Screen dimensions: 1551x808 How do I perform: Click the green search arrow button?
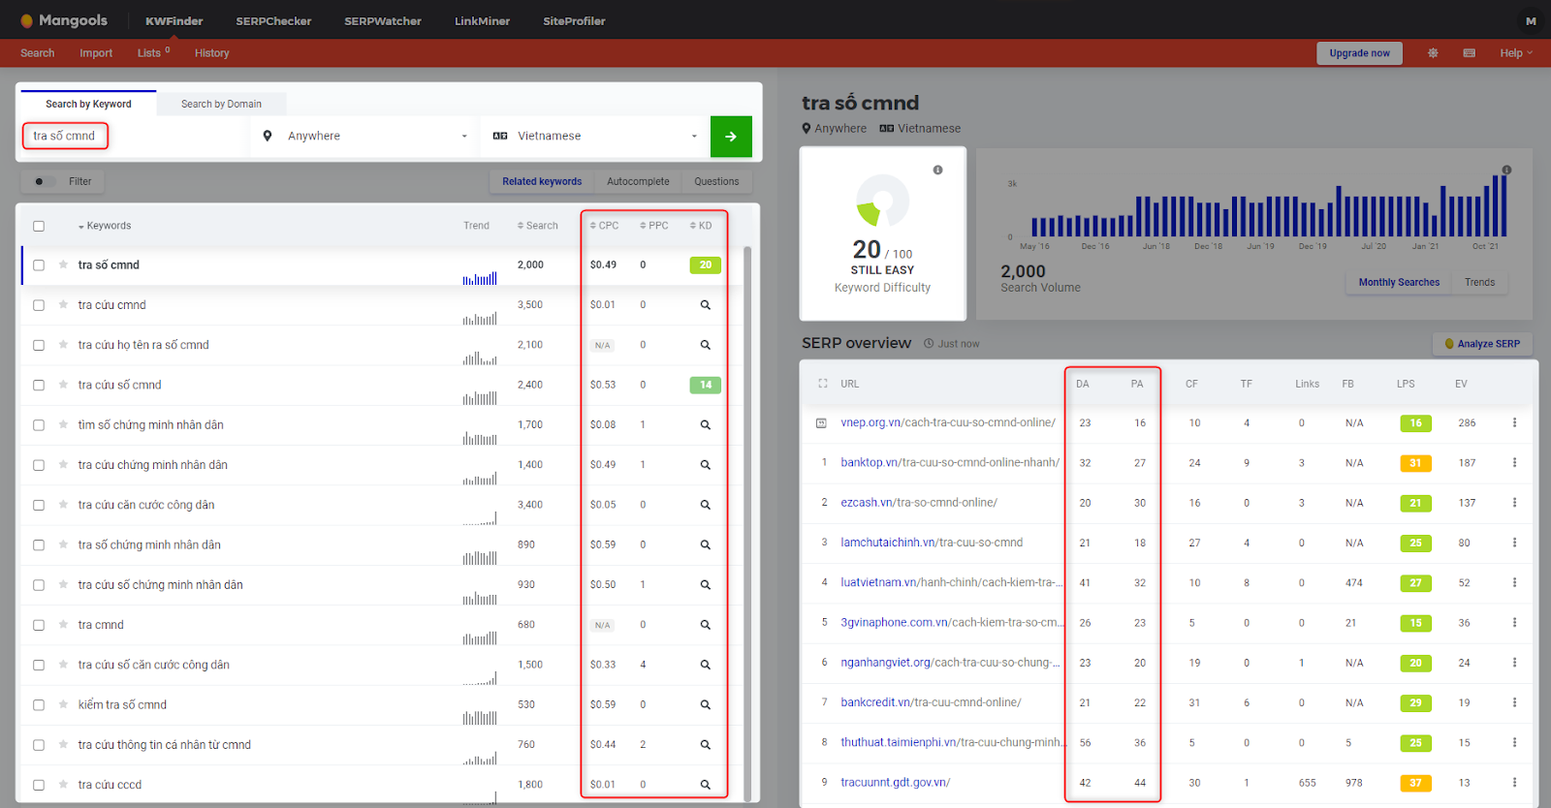731,137
